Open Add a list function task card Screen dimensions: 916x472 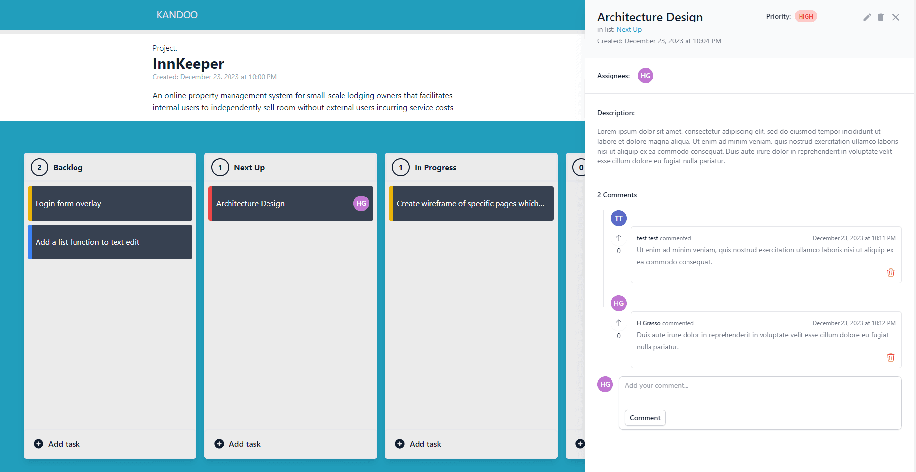(110, 242)
